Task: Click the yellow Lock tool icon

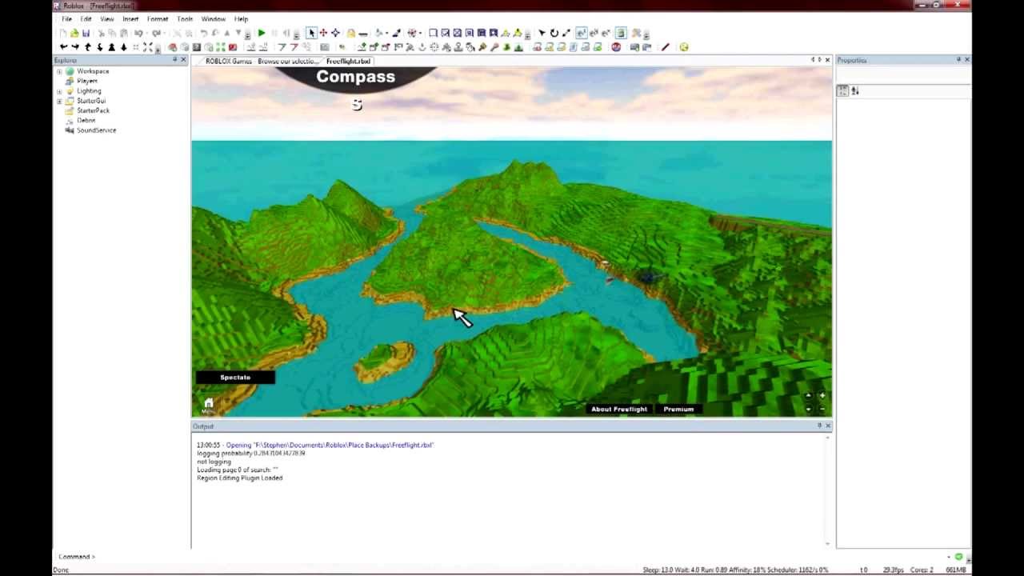Action: tap(350, 33)
